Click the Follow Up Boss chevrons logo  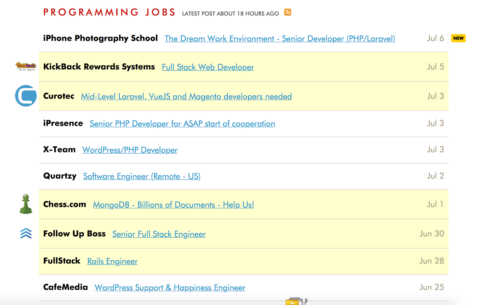(x=26, y=233)
